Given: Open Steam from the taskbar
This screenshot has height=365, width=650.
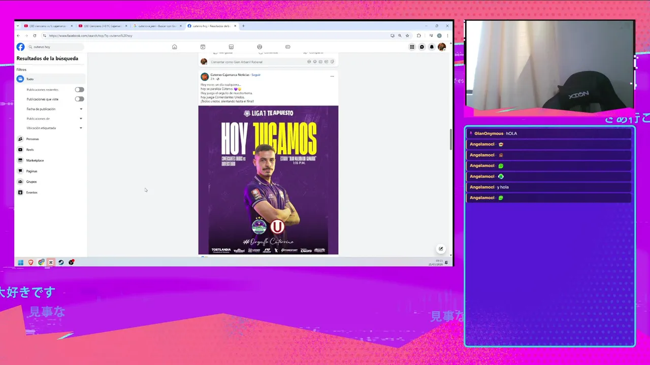Looking at the screenshot, I should click(x=61, y=262).
